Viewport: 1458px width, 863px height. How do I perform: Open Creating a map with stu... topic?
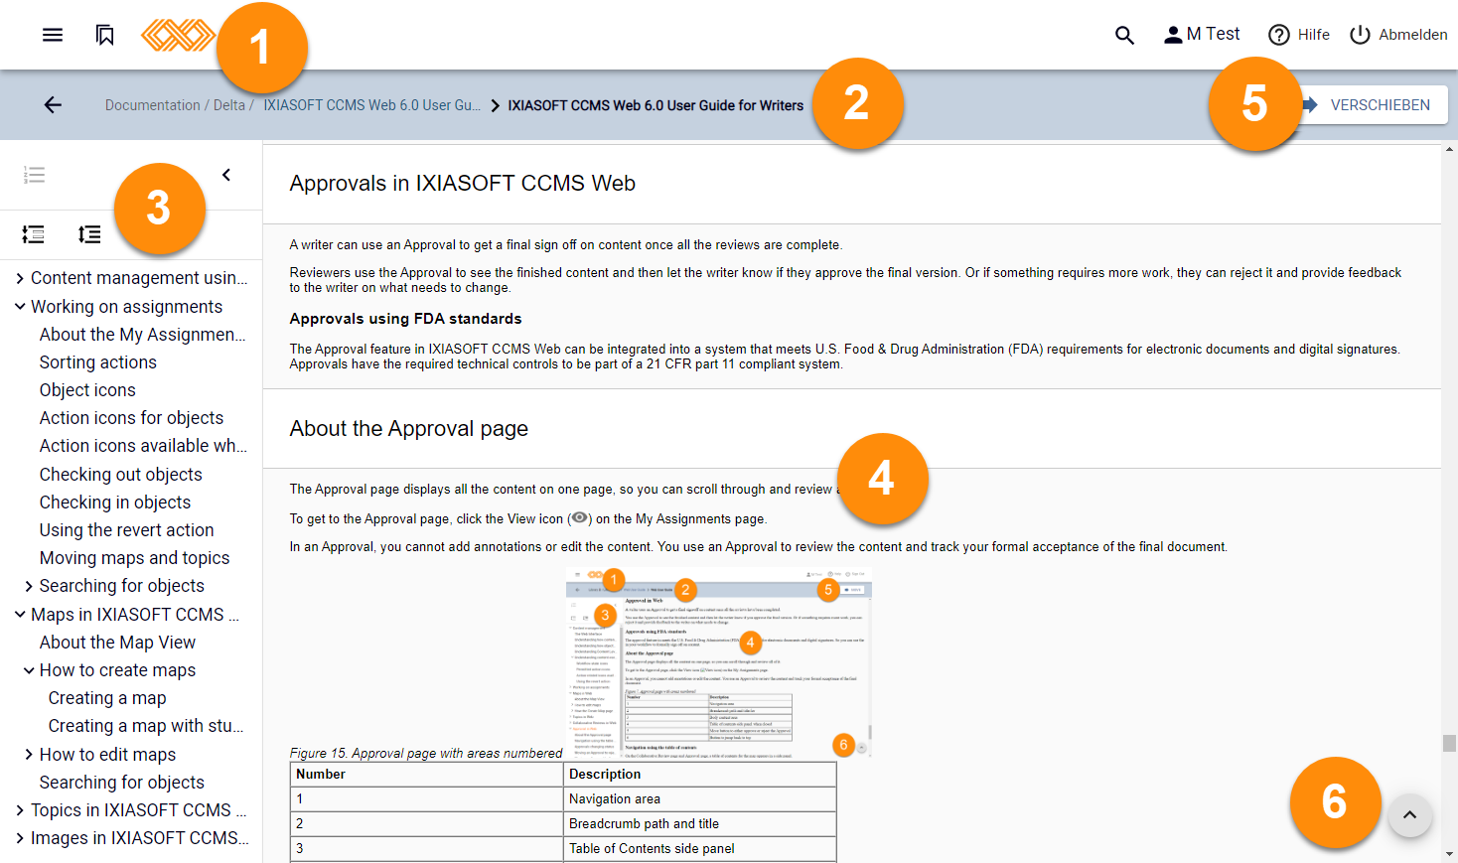click(146, 726)
